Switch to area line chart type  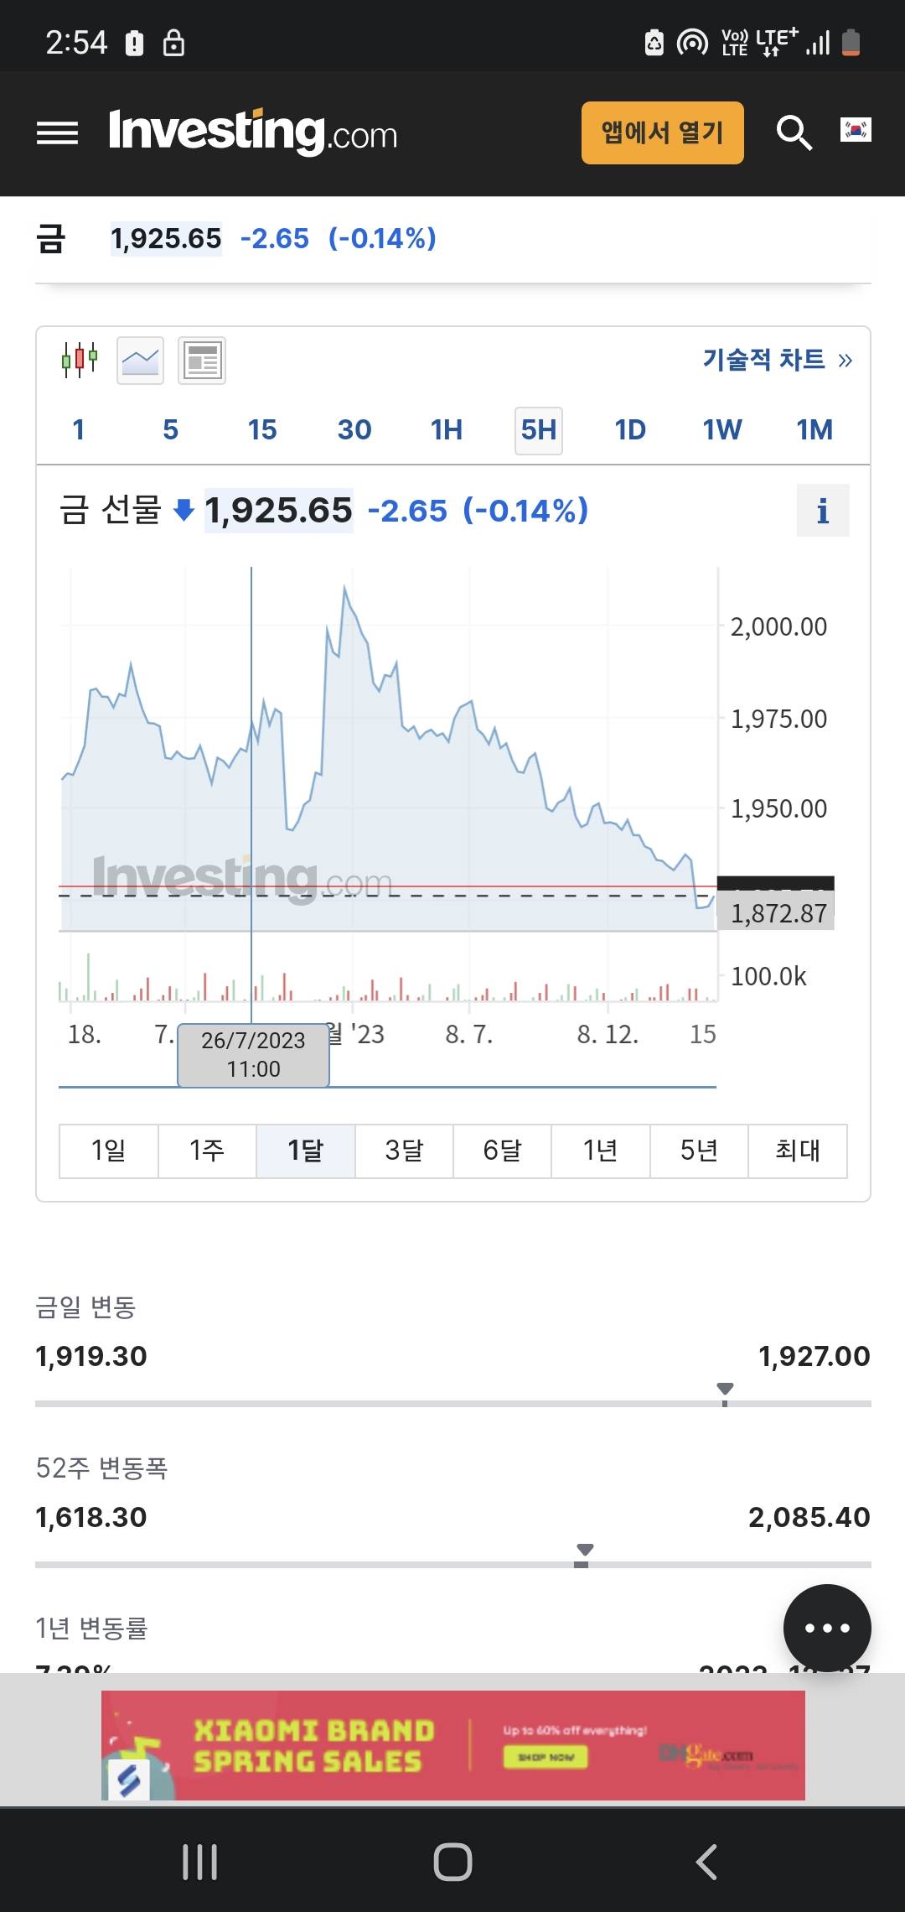click(x=141, y=361)
